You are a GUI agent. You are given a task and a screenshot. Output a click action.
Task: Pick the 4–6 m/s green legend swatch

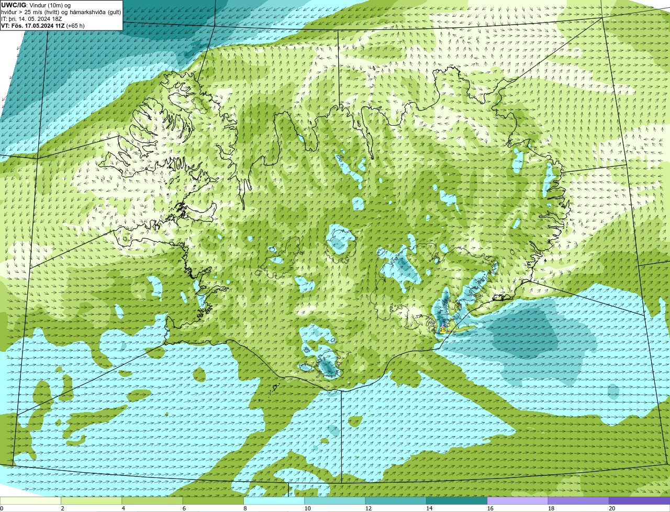coord(152,501)
